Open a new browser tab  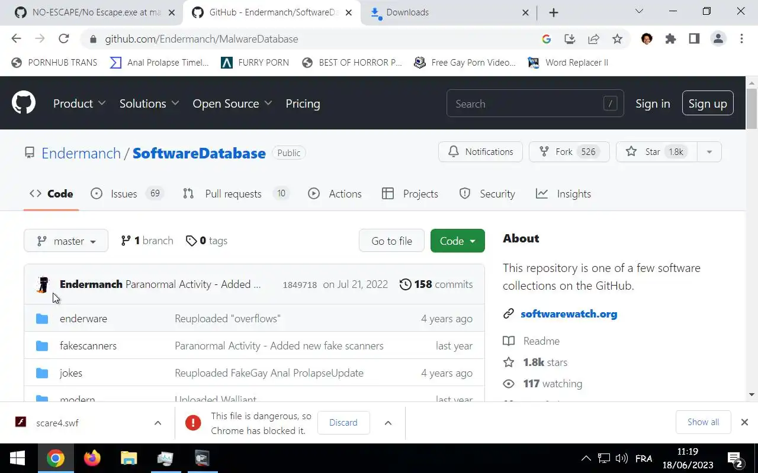[x=553, y=12]
